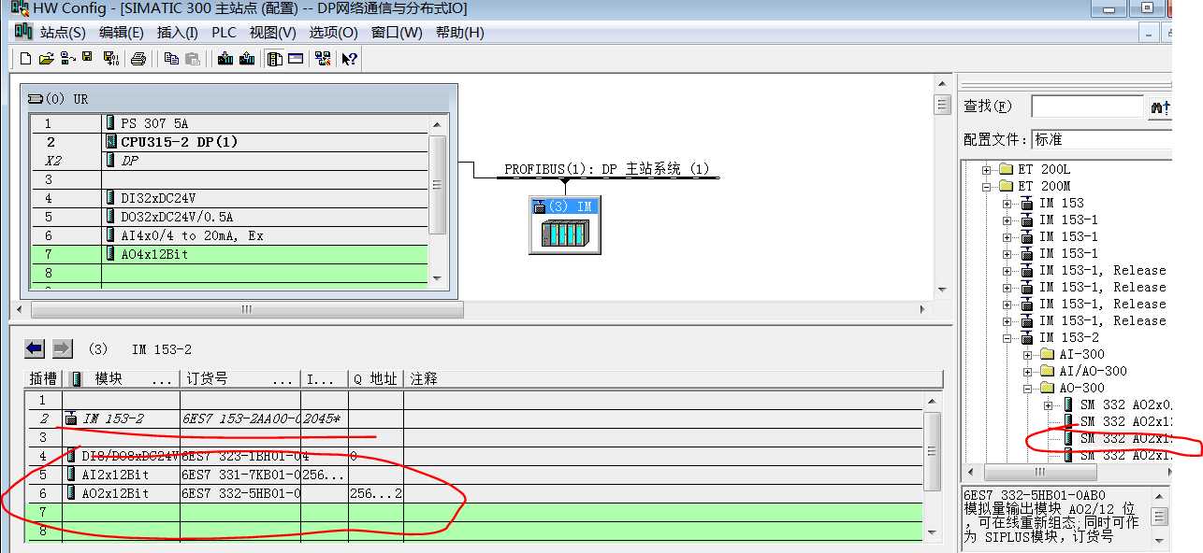This screenshot has height=553, width=1203.
Task: Expand the AI-300 subfolder
Action: point(1027,354)
